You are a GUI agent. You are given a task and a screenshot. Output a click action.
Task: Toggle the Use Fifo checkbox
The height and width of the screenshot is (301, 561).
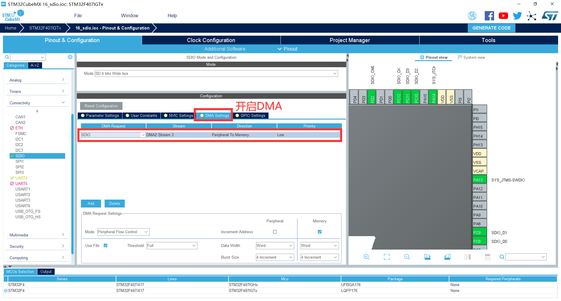point(105,245)
